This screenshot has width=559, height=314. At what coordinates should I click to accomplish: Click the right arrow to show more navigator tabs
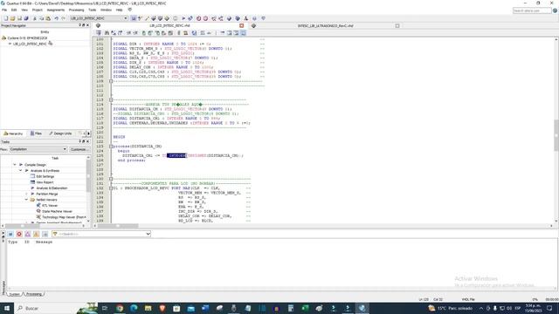click(x=88, y=133)
